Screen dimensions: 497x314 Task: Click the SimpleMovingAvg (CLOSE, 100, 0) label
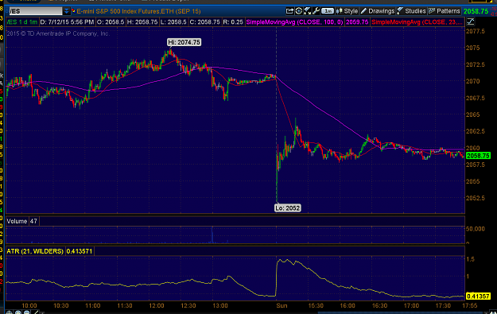coord(294,22)
